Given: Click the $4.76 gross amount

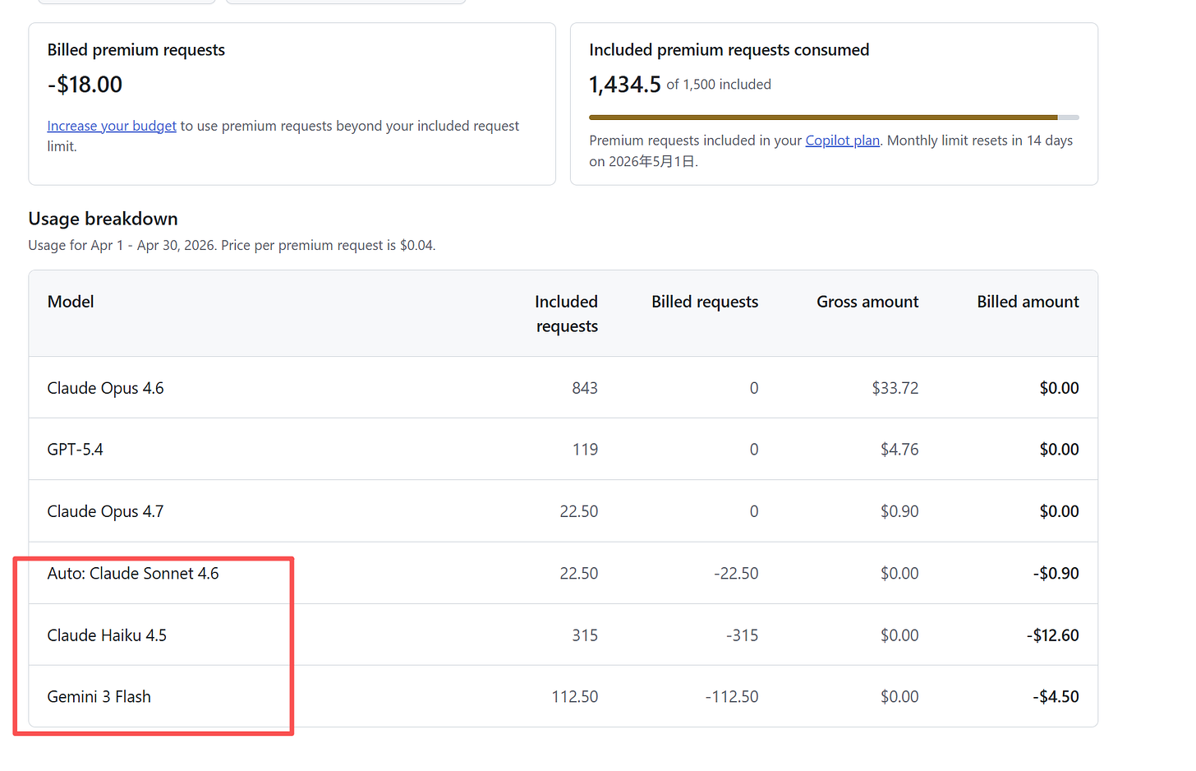Looking at the screenshot, I should tap(899, 450).
